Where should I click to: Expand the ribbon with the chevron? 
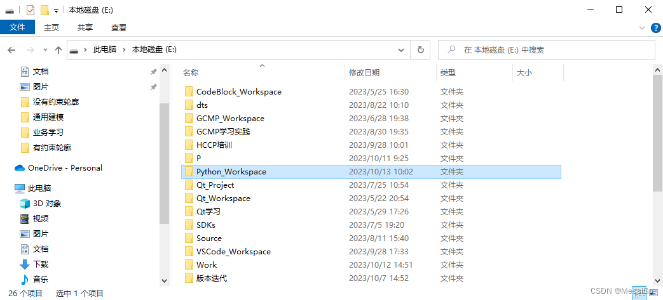click(642, 27)
